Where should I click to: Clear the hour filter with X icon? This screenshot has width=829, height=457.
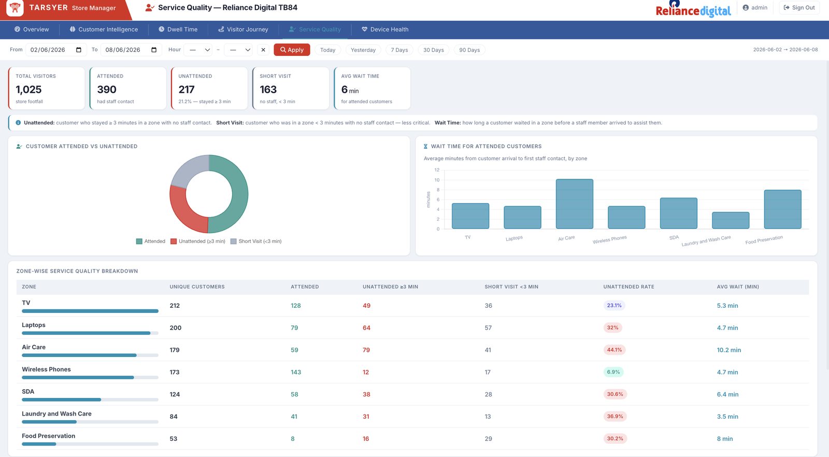click(x=263, y=50)
